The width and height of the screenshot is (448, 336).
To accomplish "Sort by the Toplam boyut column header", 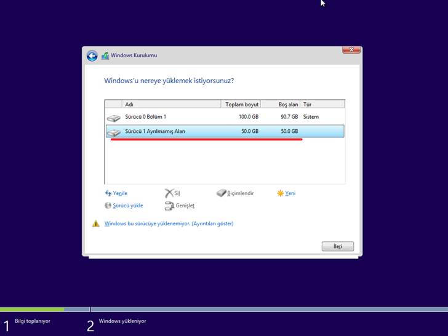I will coord(241,104).
